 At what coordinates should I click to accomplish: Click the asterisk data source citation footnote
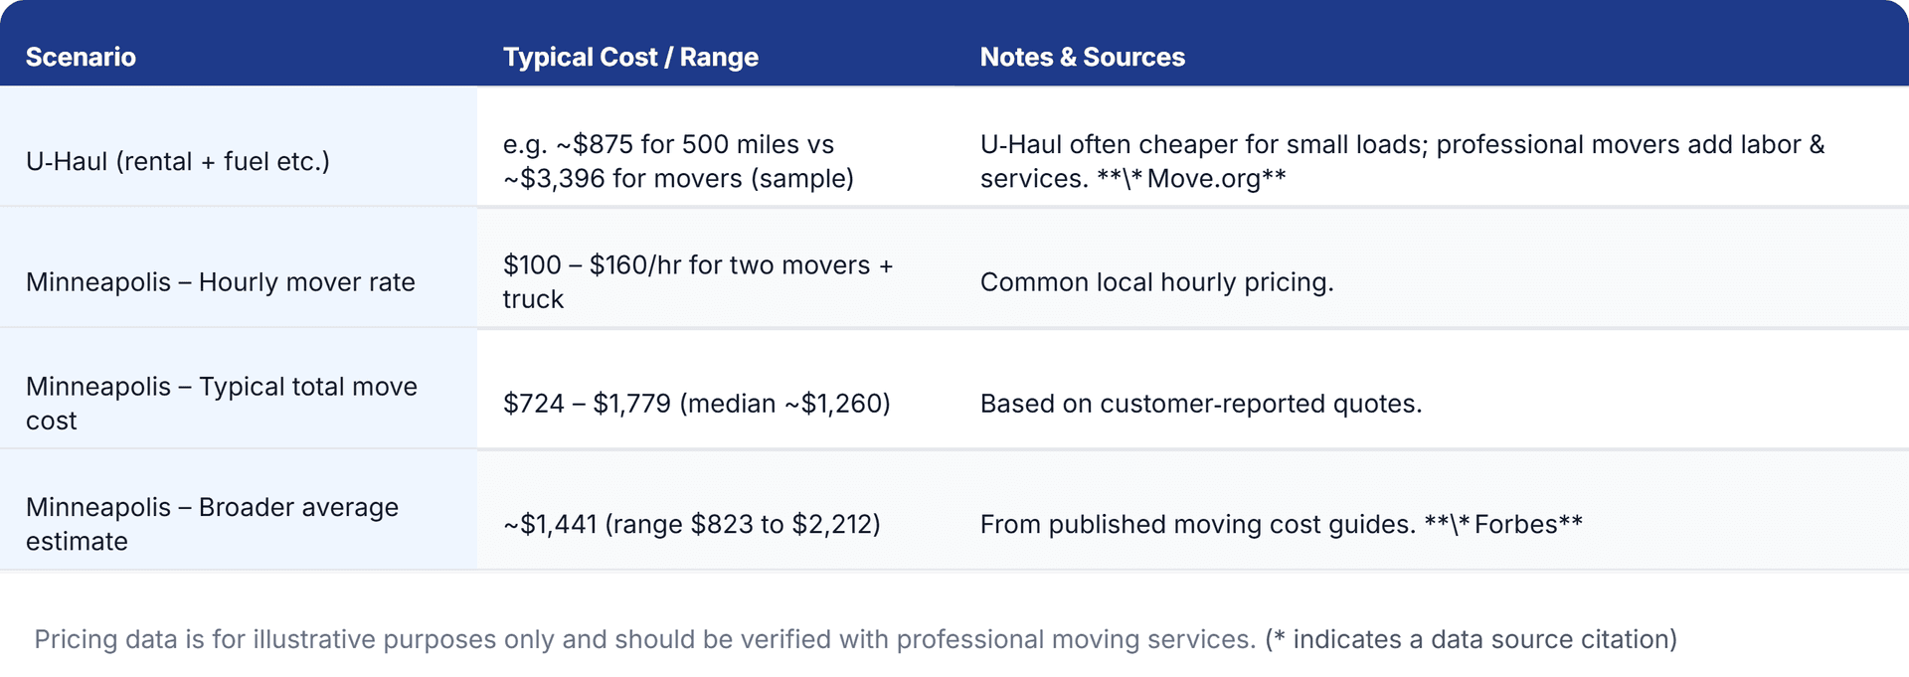pos(1471,639)
